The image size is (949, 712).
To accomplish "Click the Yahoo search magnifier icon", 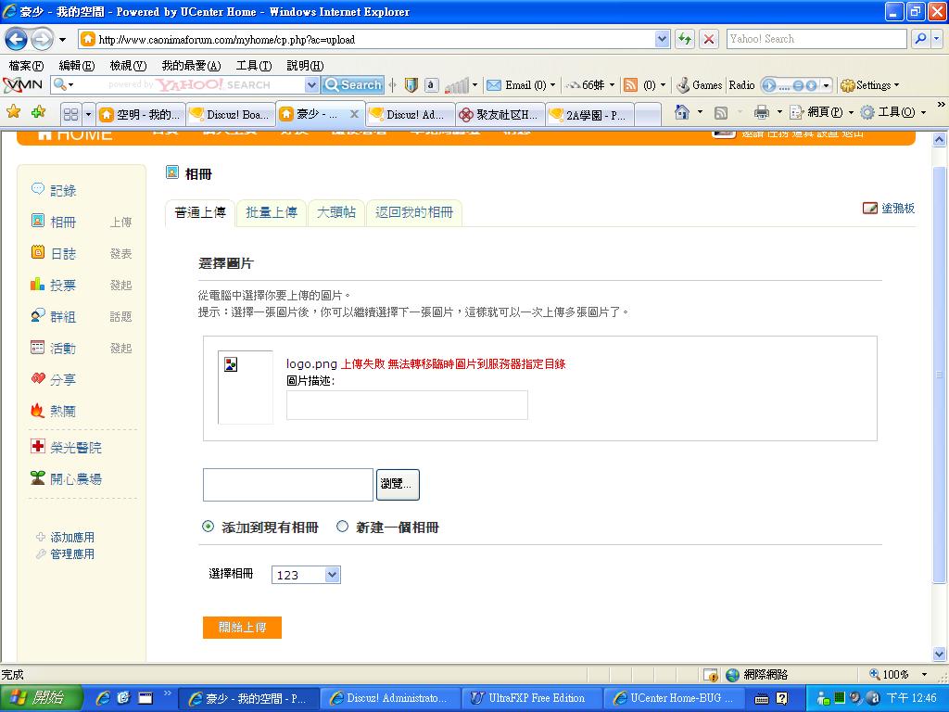I will pos(920,39).
